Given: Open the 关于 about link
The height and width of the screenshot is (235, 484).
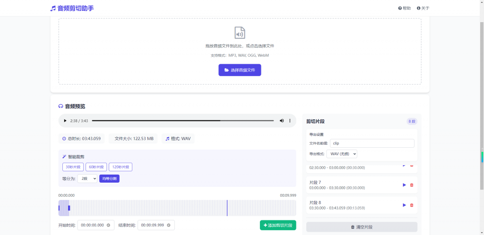Looking at the screenshot, I should pyautogui.click(x=423, y=8).
